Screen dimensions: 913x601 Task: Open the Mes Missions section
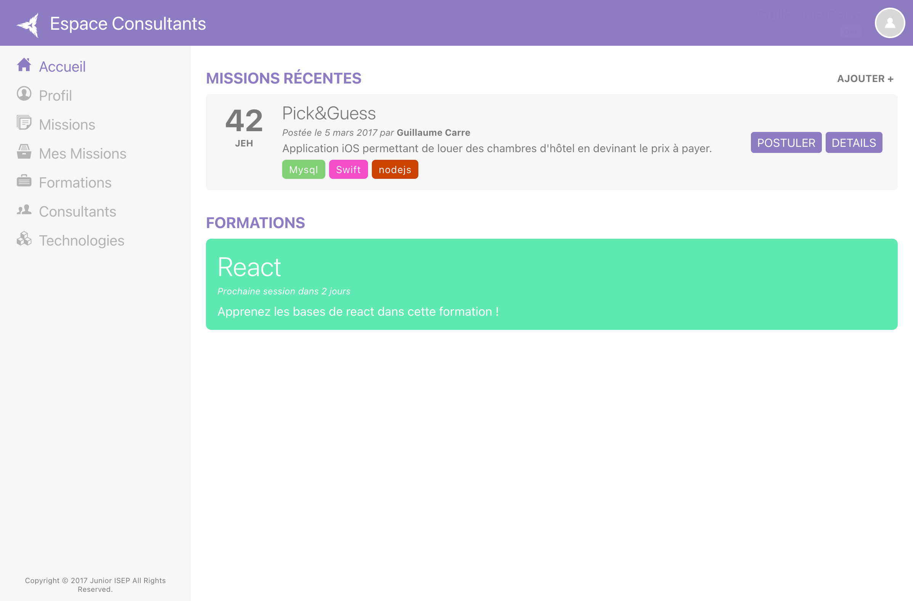point(82,154)
